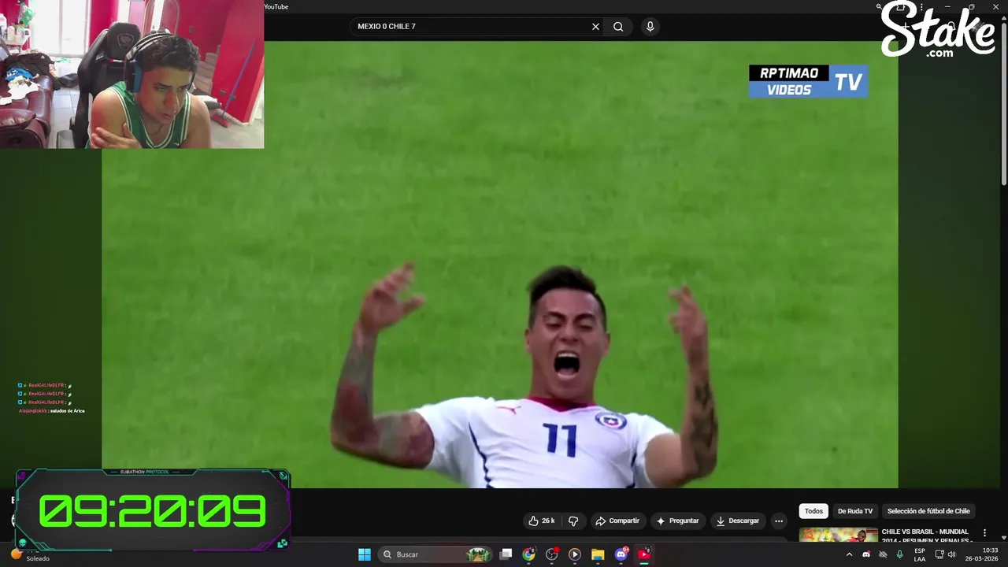Open the Compartir share option

[x=617, y=521]
